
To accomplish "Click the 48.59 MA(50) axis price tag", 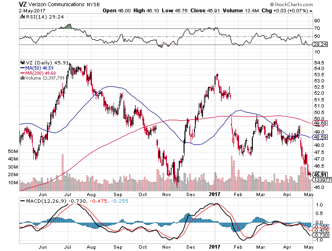I will 320,137.
